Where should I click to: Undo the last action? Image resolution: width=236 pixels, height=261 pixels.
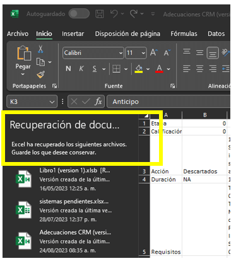[x=114, y=14]
